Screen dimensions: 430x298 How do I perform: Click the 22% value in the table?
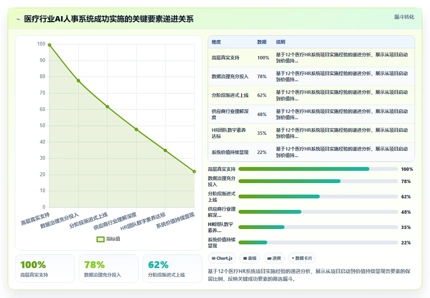coord(262,152)
